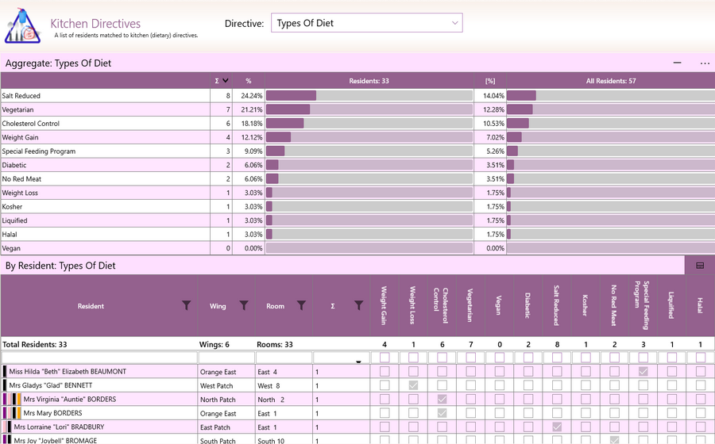Toggle Special Feeding Program checkbox for Hilda Beaumont
715x444 pixels.
[643, 372]
